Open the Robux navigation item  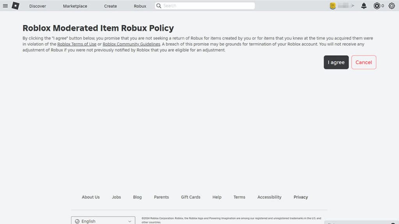coord(140,6)
